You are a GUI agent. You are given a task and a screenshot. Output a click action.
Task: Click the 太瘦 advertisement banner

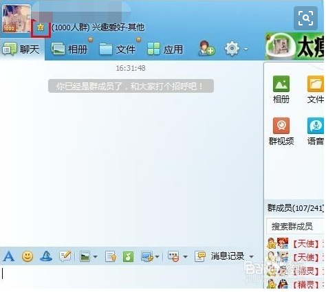tap(294, 47)
